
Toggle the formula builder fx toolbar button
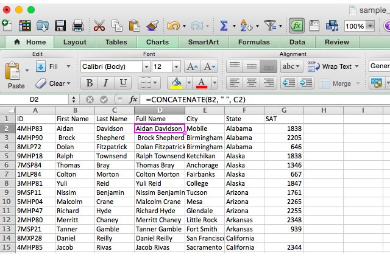297,26
